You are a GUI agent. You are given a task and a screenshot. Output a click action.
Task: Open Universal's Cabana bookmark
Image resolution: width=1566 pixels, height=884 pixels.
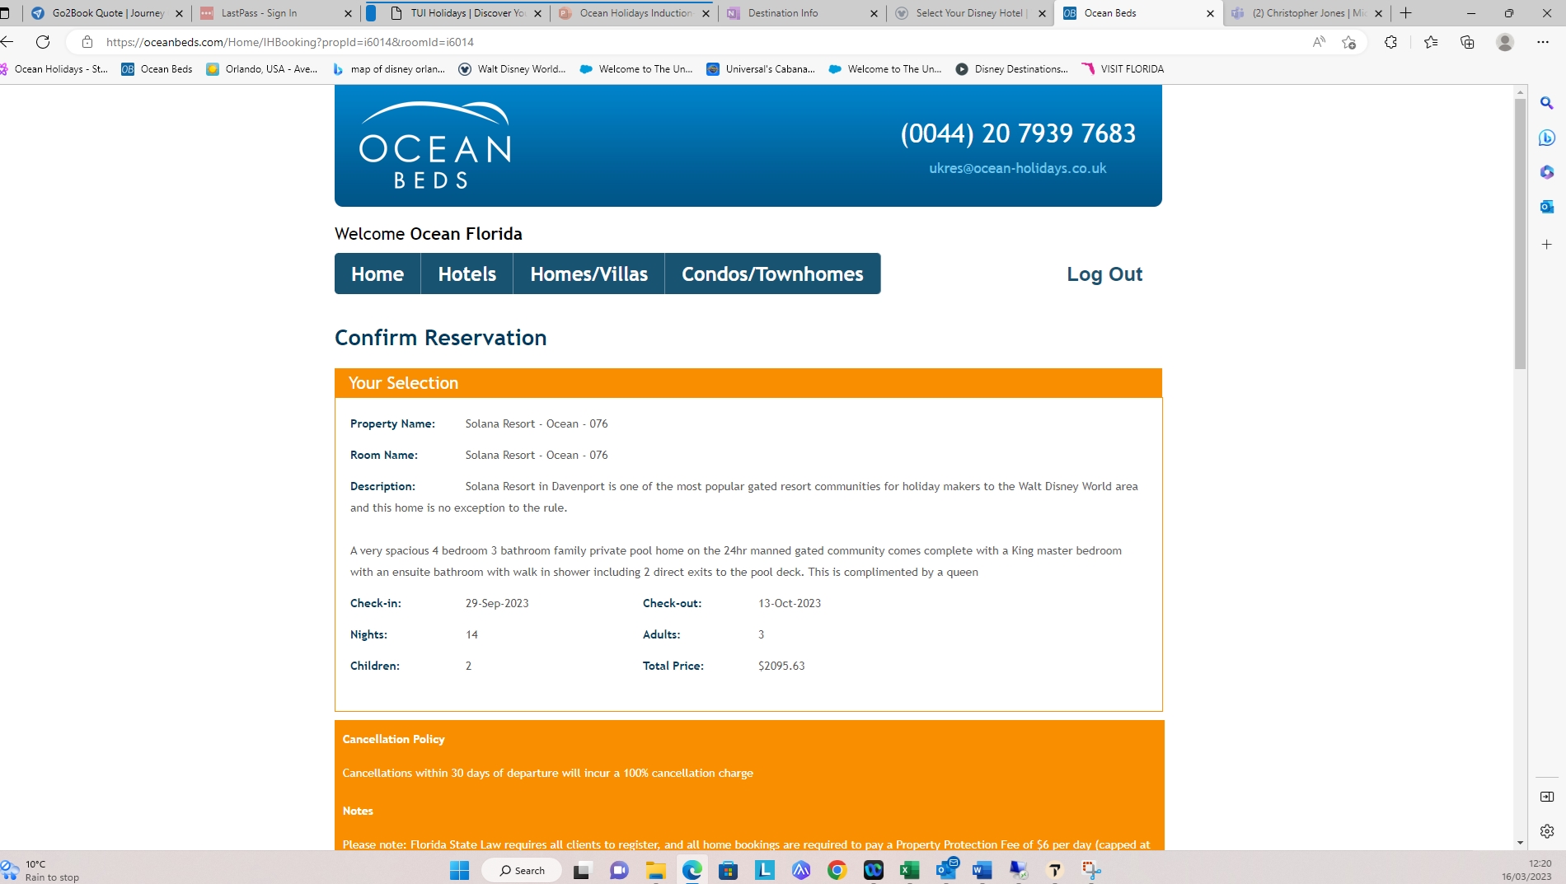761,69
